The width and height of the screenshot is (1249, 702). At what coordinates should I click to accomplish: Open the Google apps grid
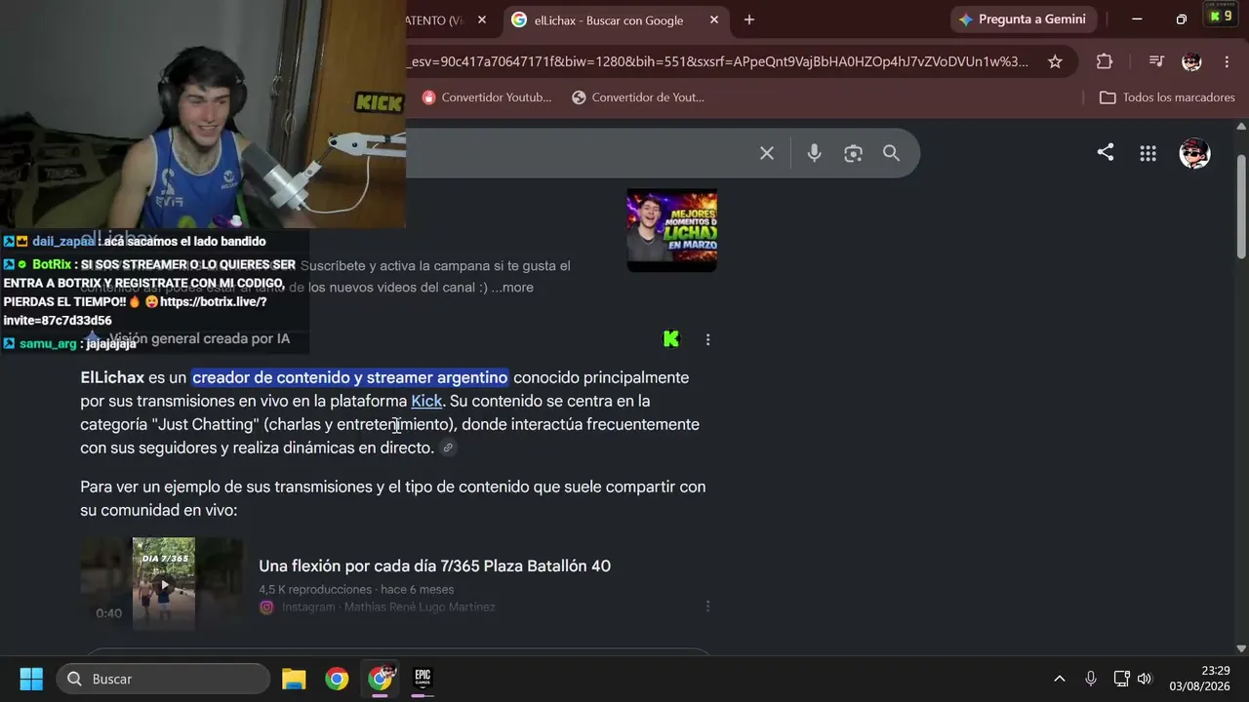pos(1148,153)
